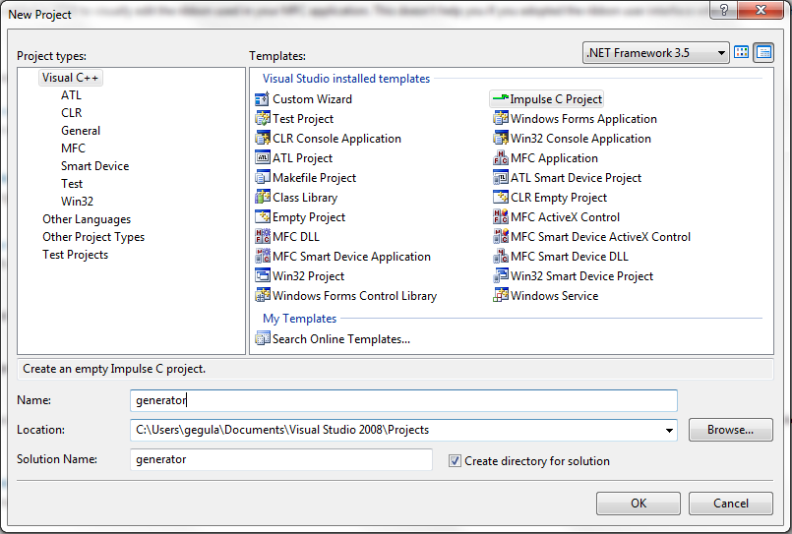Click the Impulse C Project label
The width and height of the screenshot is (792, 534).
[556, 99]
